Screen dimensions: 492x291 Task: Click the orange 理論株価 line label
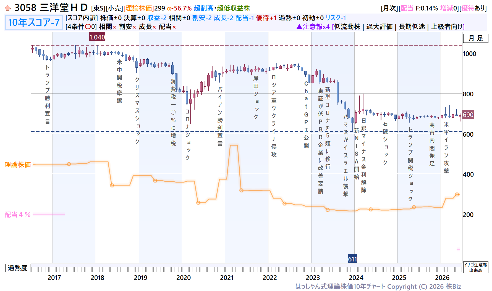tap(18, 165)
